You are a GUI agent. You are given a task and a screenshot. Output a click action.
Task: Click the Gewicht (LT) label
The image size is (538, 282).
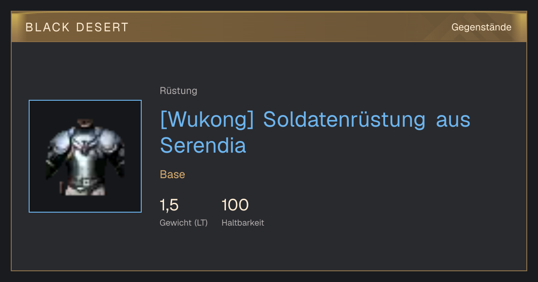tap(184, 223)
